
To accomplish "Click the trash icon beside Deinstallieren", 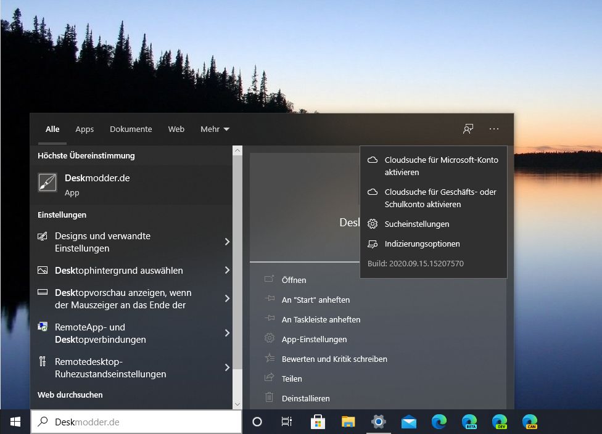I will pyautogui.click(x=270, y=397).
